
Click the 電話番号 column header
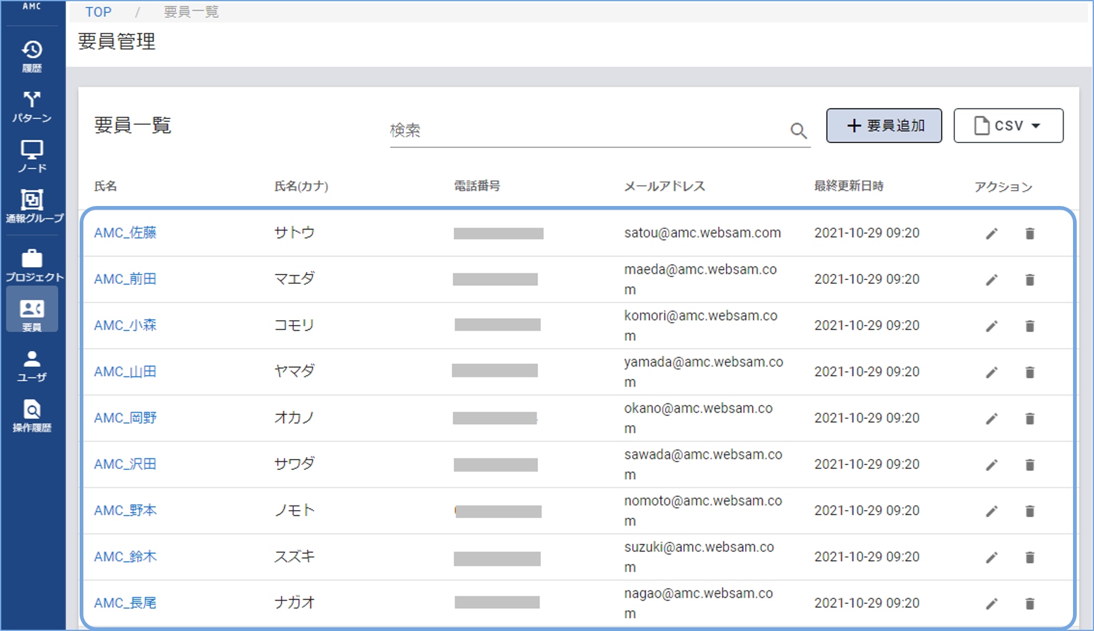click(x=477, y=186)
